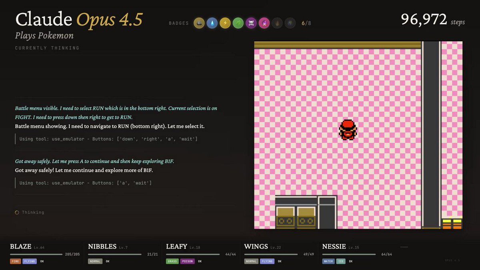Image resolution: width=480 pixels, height=270 pixels.
Task: Click LEAFY's 44/44 HP value
Action: [231, 254]
